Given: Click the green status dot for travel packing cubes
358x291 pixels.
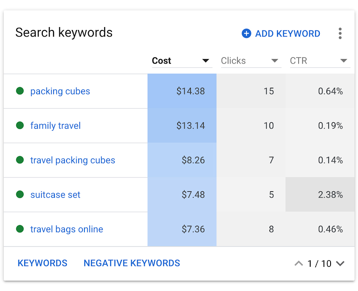Looking at the screenshot, I should click(x=20, y=160).
